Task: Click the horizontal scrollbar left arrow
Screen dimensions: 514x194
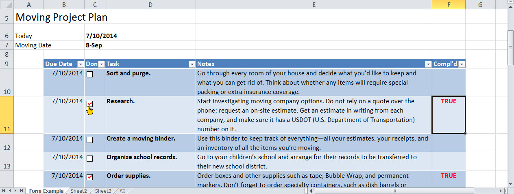Action: [x=311, y=191]
